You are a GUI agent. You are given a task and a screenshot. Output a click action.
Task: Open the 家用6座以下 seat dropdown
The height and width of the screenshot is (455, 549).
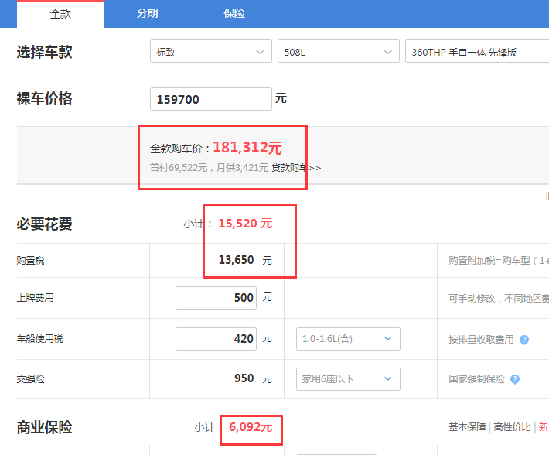348,379
